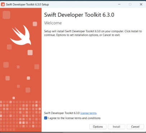The image size is (146, 133).
Task: Click the window title text in the title bar
Action: click(27, 5)
